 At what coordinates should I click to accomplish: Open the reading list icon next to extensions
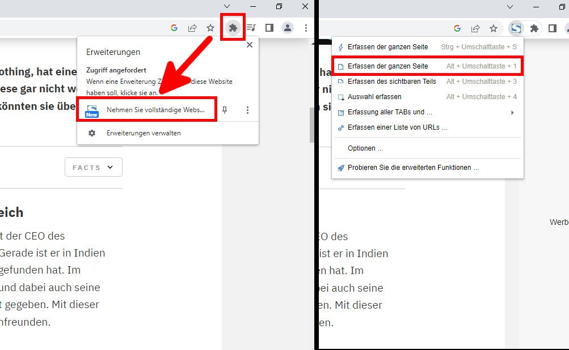tap(251, 27)
